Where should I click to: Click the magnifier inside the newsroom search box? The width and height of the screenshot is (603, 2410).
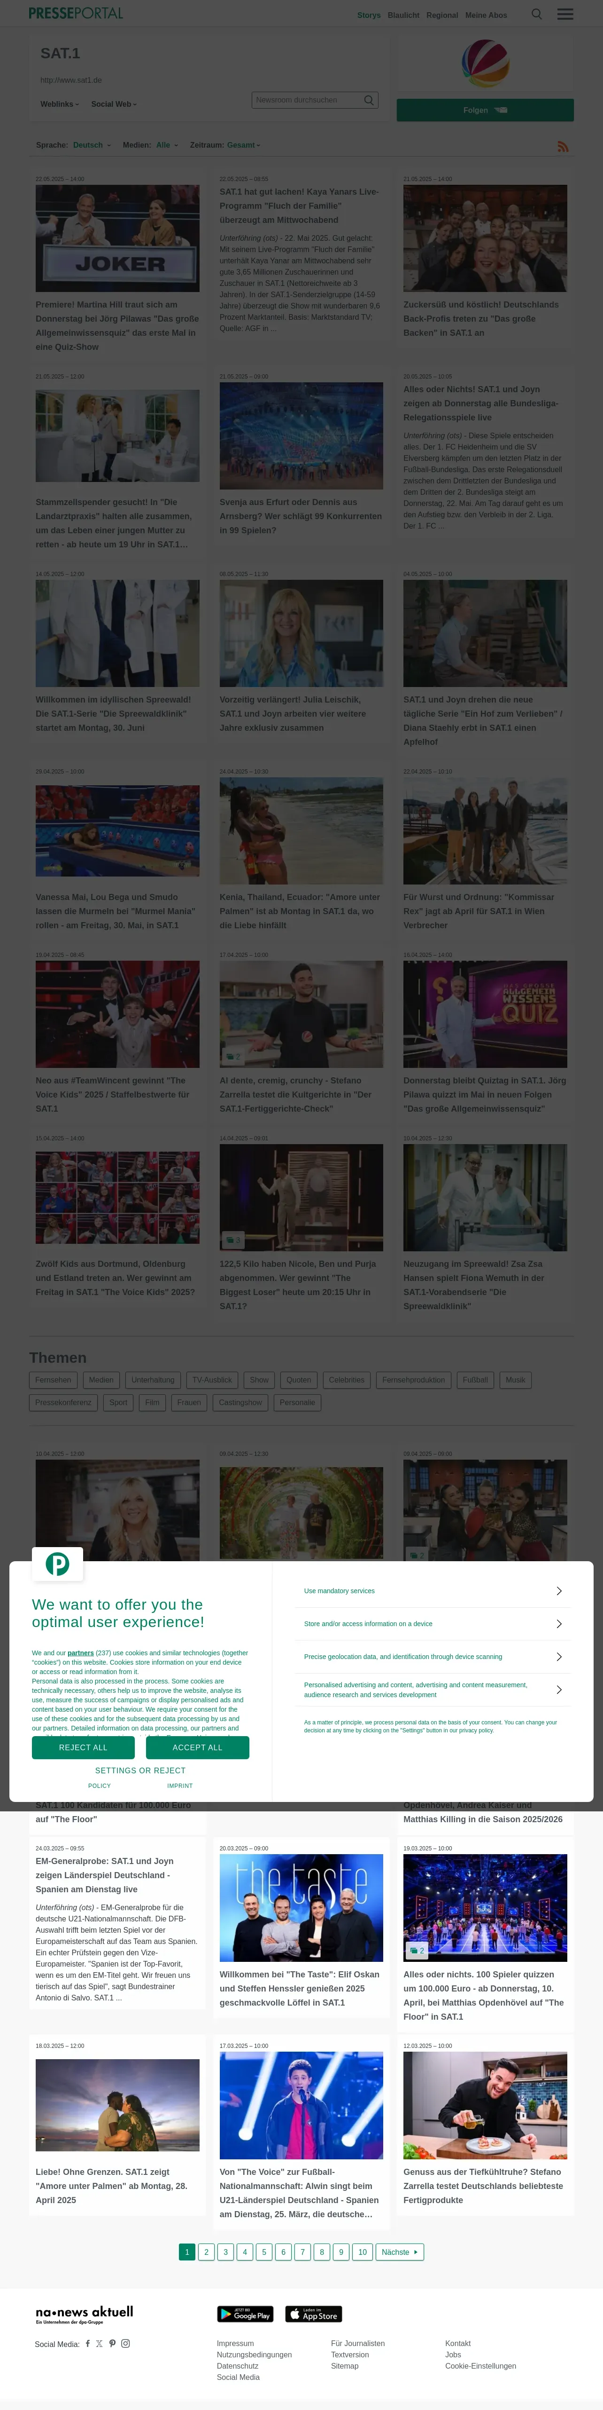[368, 100]
